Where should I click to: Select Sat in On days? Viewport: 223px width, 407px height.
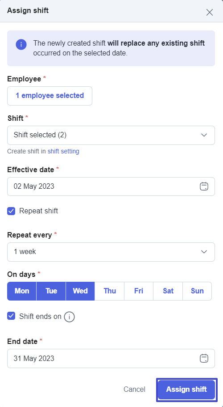pyautogui.click(x=168, y=291)
